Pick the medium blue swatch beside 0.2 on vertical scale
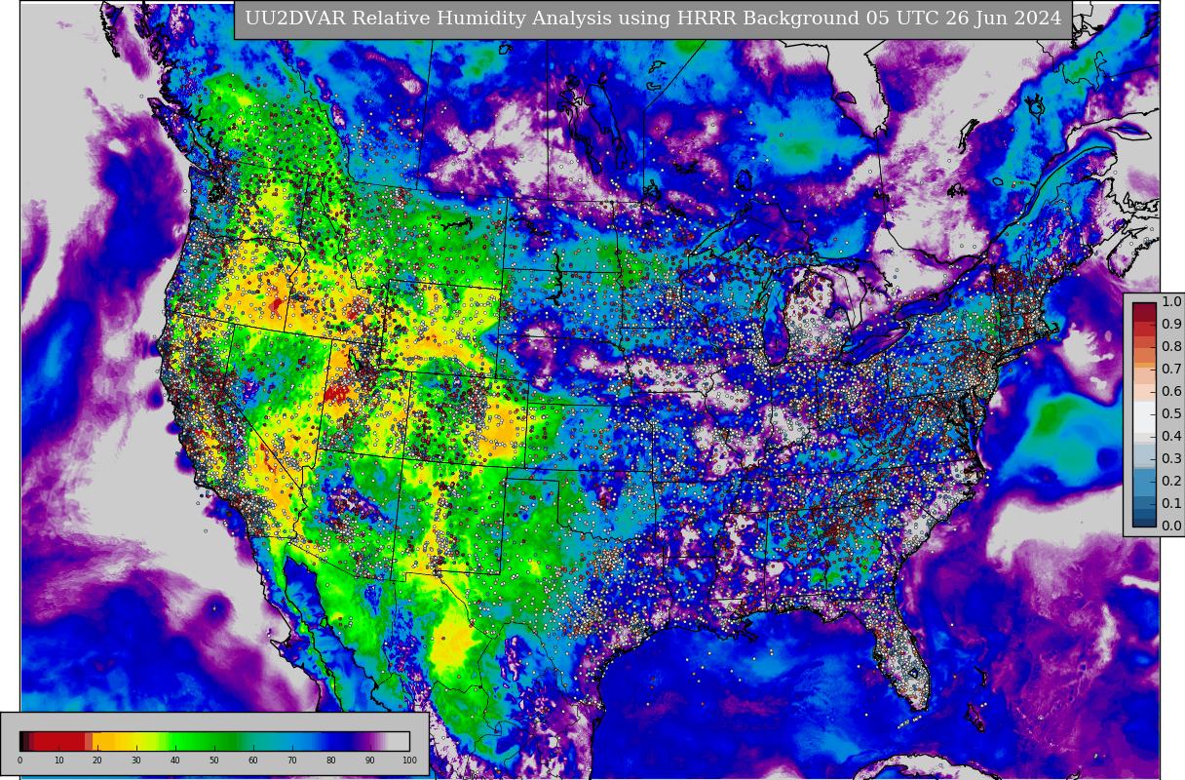The height and width of the screenshot is (780, 1185). [x=1144, y=483]
